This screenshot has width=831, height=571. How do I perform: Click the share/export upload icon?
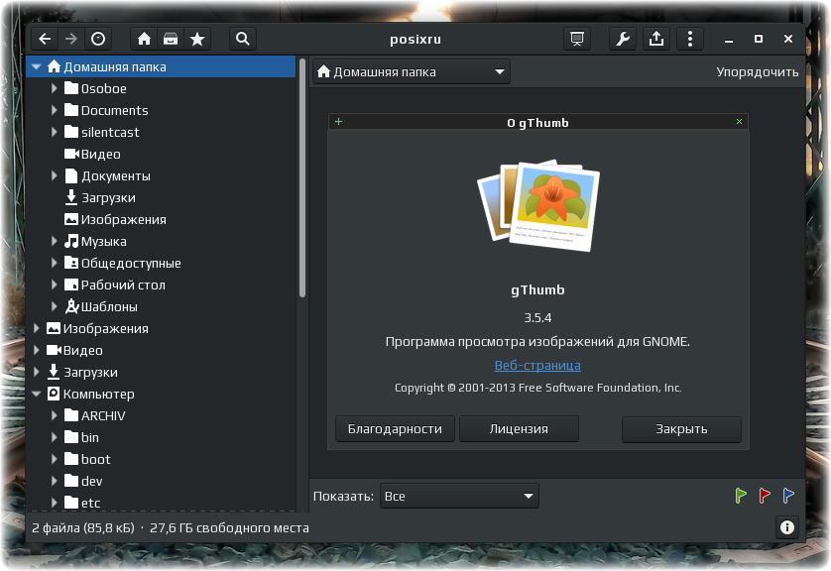656,39
